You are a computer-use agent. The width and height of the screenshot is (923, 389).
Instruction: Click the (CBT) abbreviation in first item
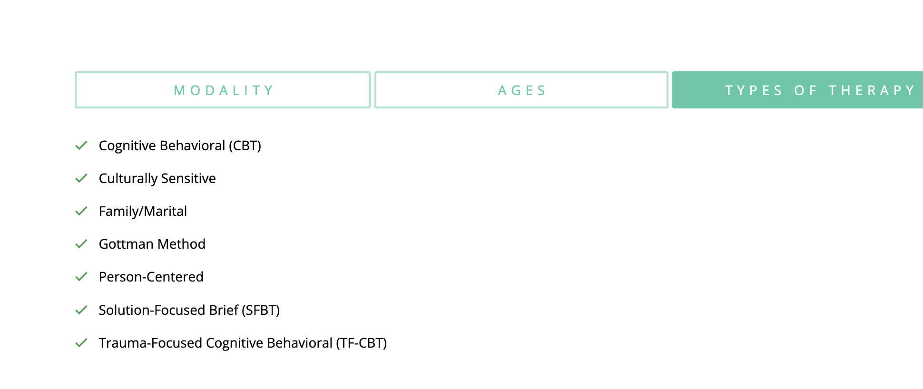pos(245,146)
